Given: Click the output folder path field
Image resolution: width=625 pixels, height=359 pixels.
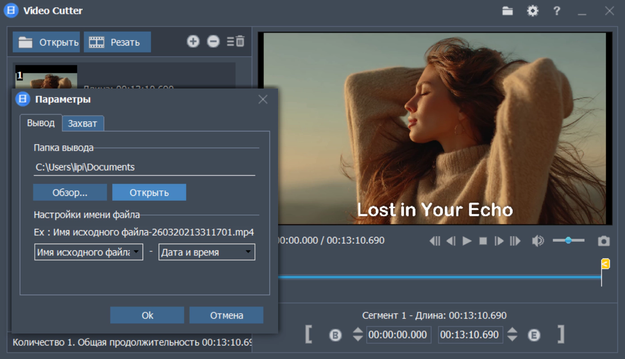Looking at the screenshot, I should click(x=144, y=167).
